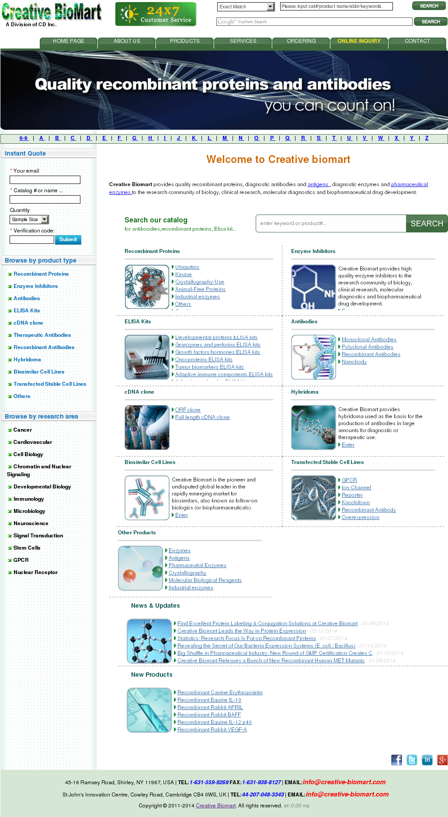
Task: Focus the catalog number keyword input field
Action: click(x=336, y=7)
